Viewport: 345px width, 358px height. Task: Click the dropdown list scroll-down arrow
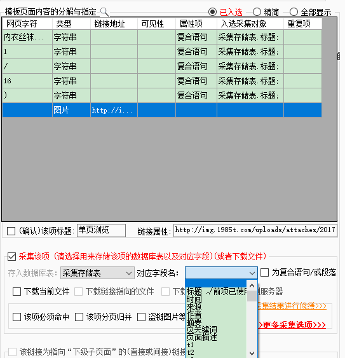(252, 353)
